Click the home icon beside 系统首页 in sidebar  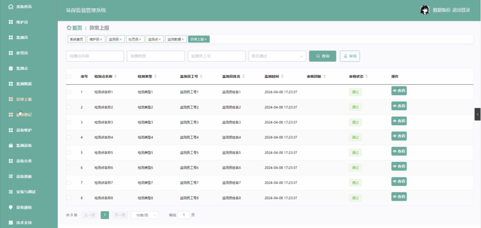coord(11,7)
